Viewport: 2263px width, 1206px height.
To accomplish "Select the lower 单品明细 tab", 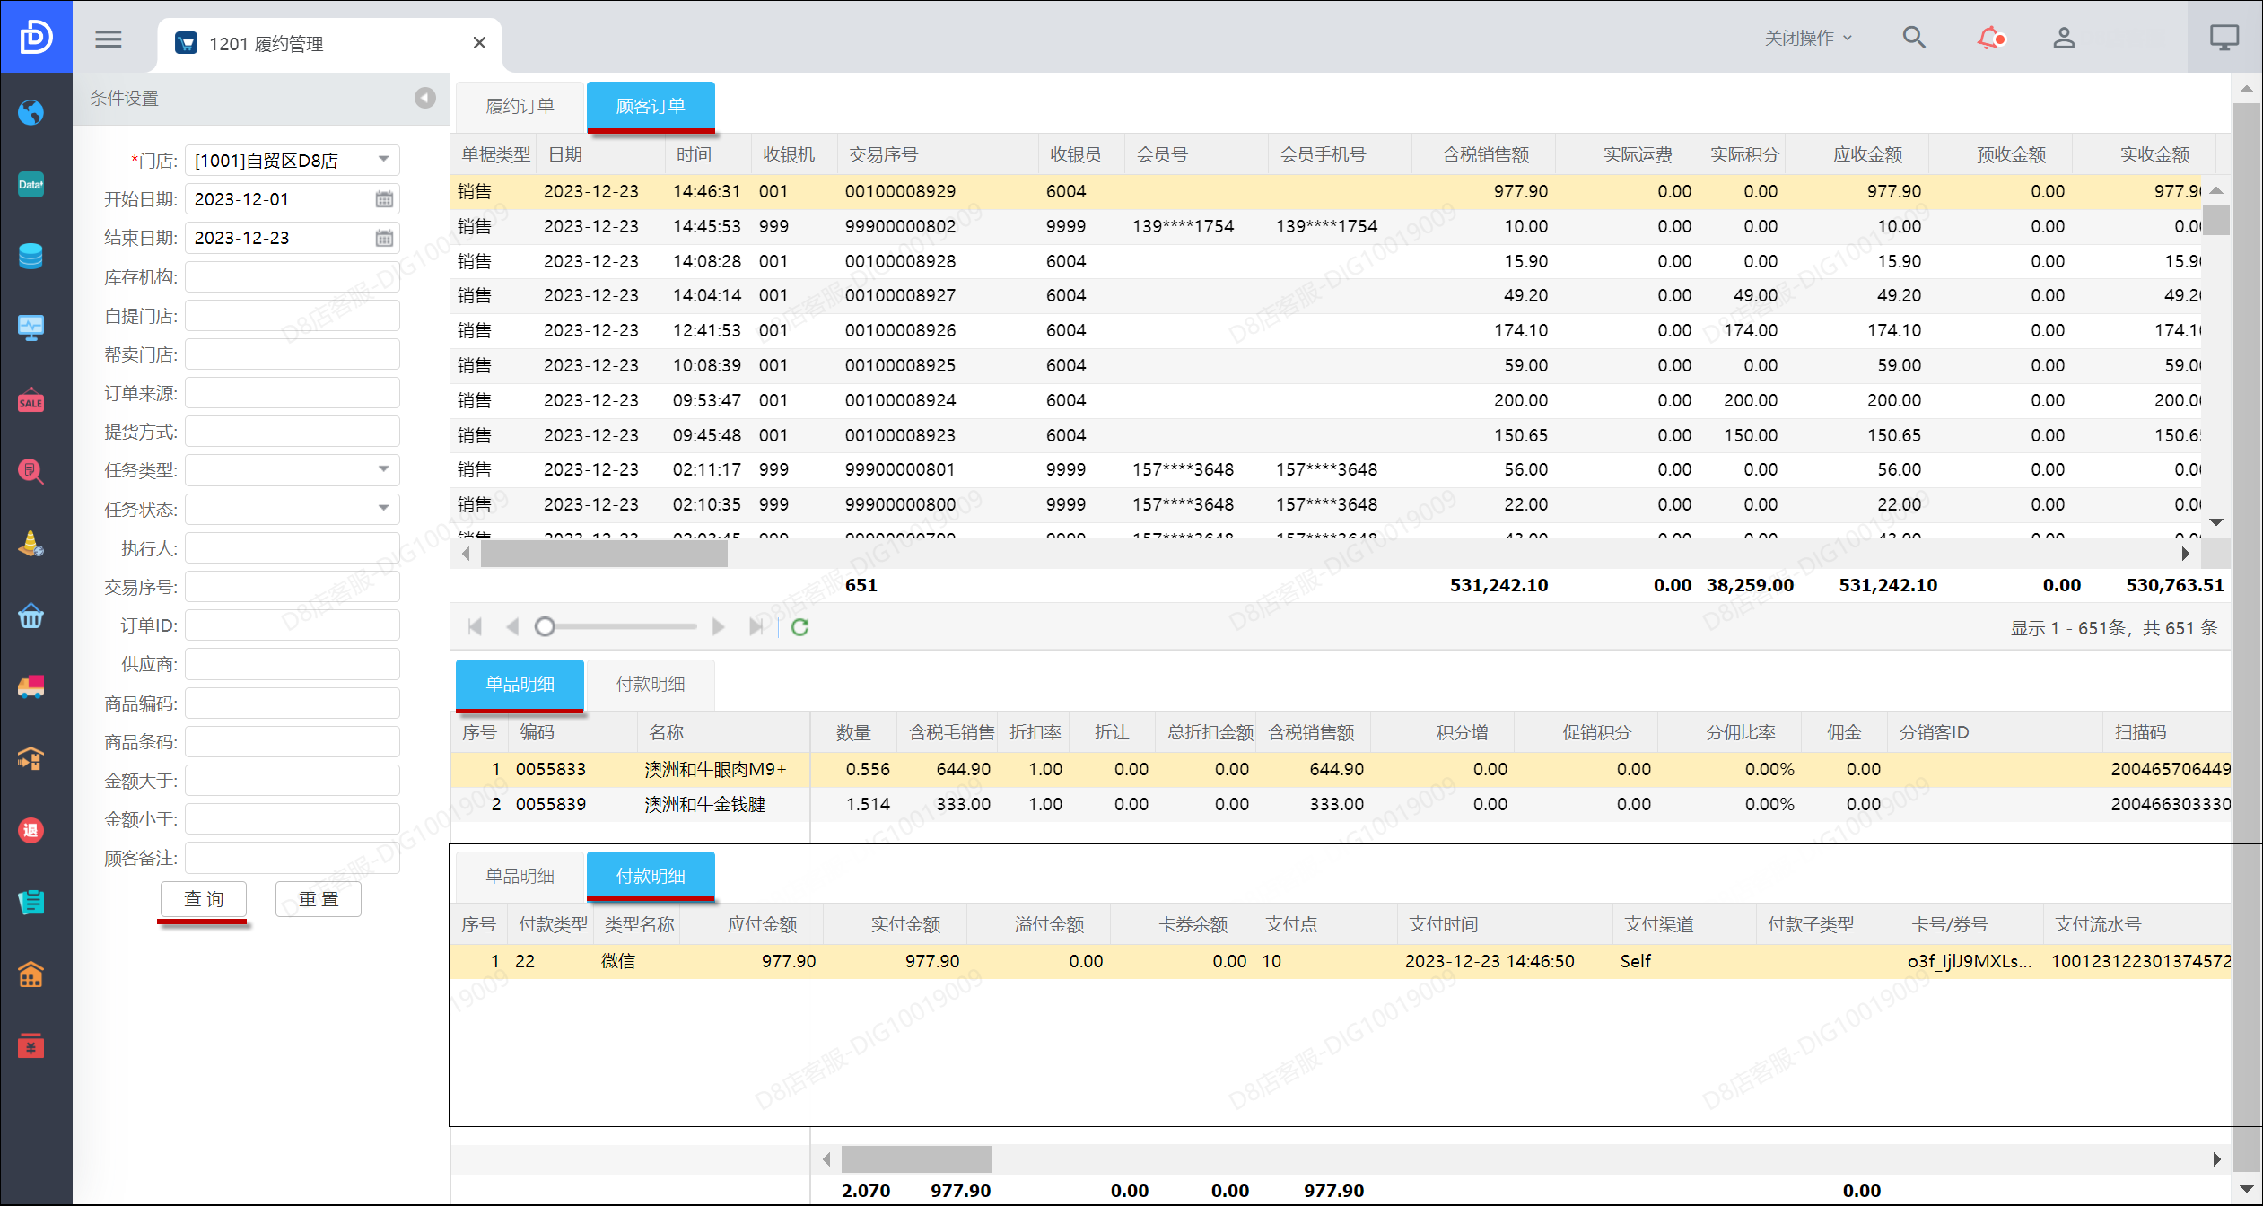I will (520, 876).
